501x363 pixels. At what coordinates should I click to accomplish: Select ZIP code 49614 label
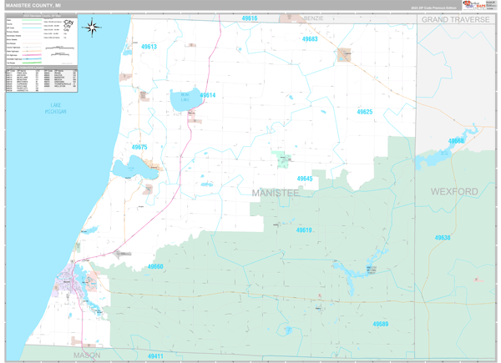tap(207, 95)
